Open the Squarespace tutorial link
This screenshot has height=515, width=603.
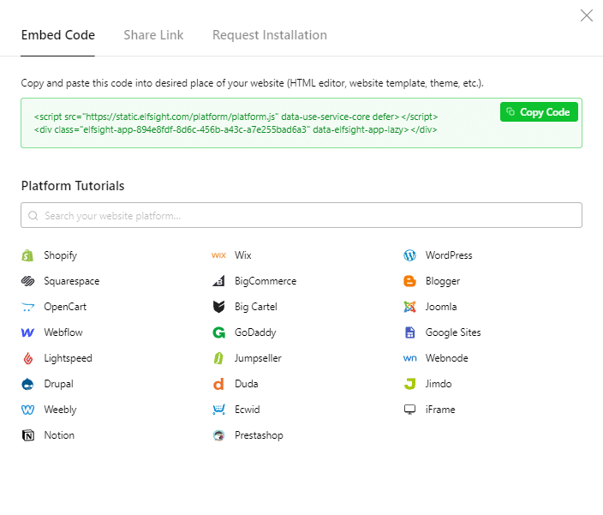pos(72,281)
